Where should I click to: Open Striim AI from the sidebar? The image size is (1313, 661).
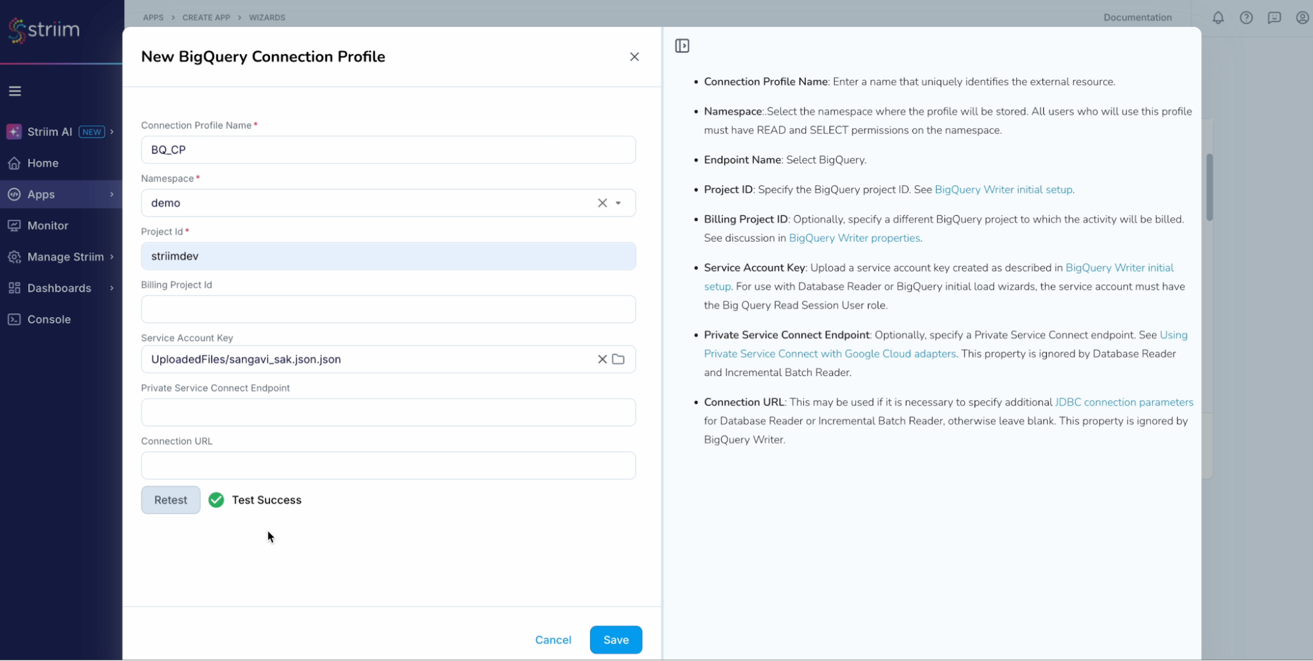61,131
